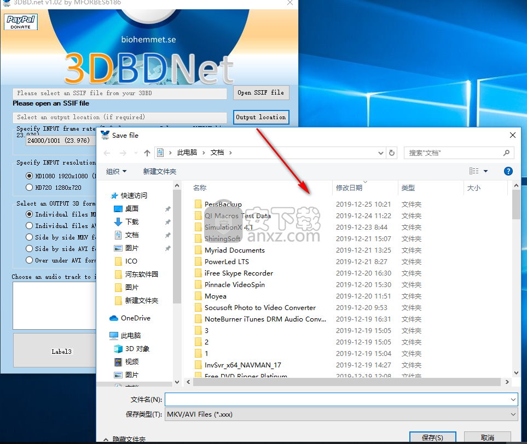Screen dimensions: 527x444
Task: Select ICO folder in sidebar
Action: [131, 261]
